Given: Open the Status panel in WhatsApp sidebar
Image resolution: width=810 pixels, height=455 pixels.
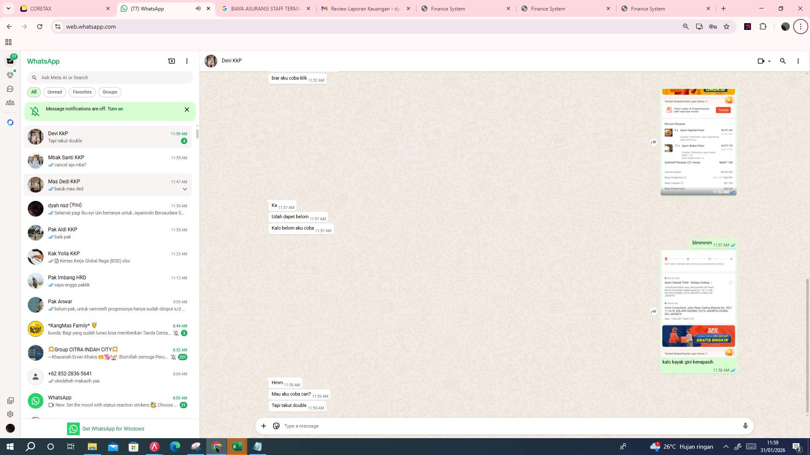Looking at the screenshot, I should (x=10, y=75).
